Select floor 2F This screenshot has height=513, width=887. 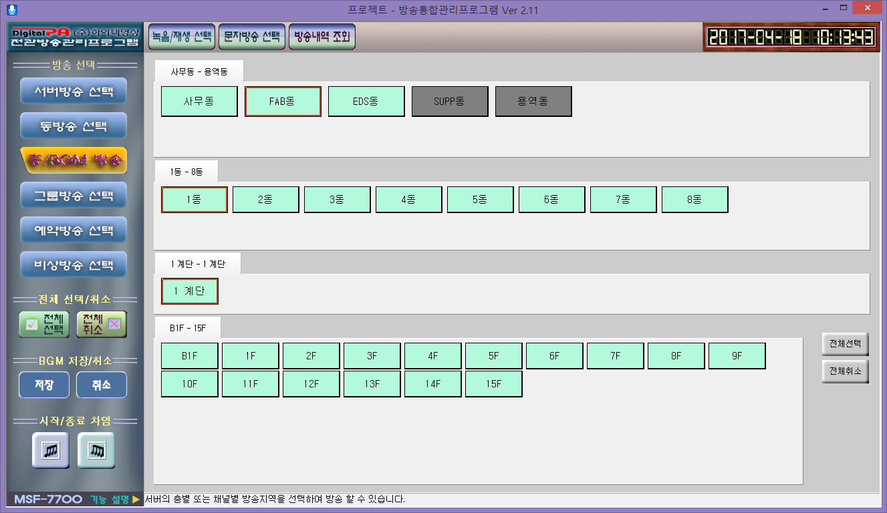pos(311,356)
